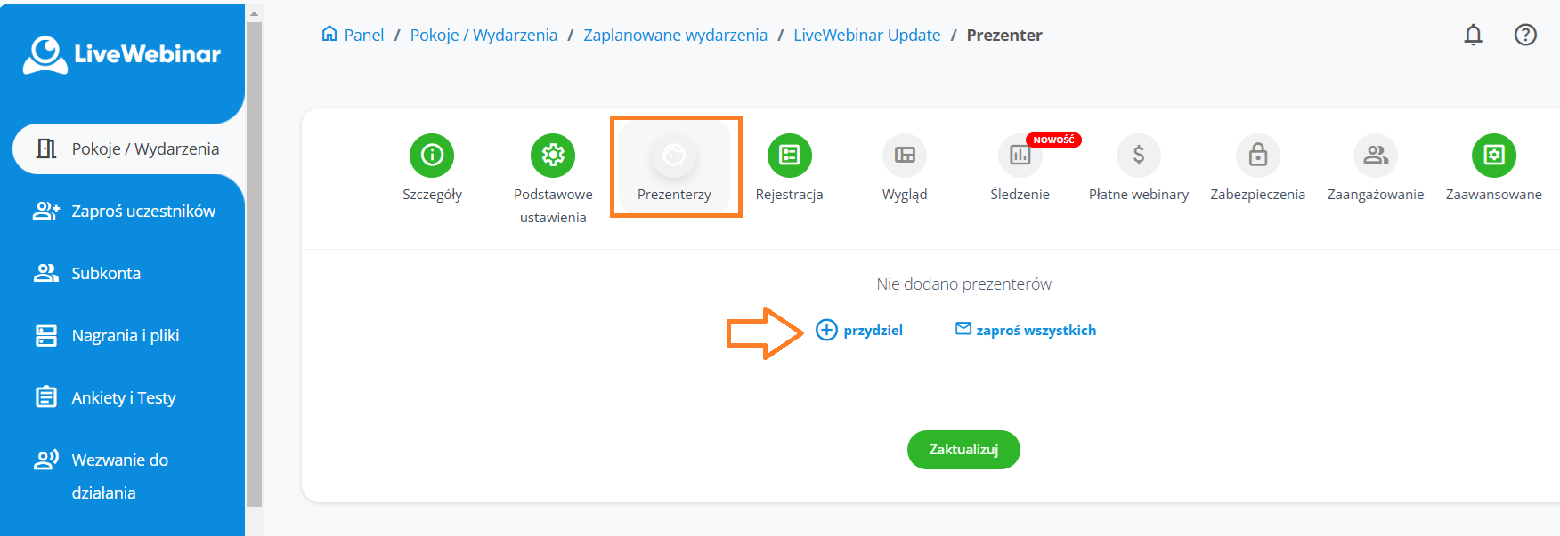Switch to the Prezenterzy tab
The width and height of the screenshot is (1560, 536).
[x=674, y=167]
